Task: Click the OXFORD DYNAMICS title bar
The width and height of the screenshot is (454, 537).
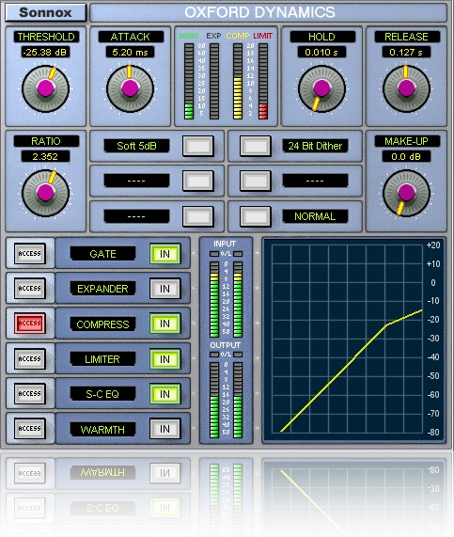Action: 268,12
